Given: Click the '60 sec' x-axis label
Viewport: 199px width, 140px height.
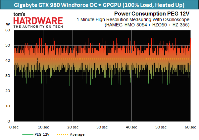Looking at the screenshot, I should (190, 127).
